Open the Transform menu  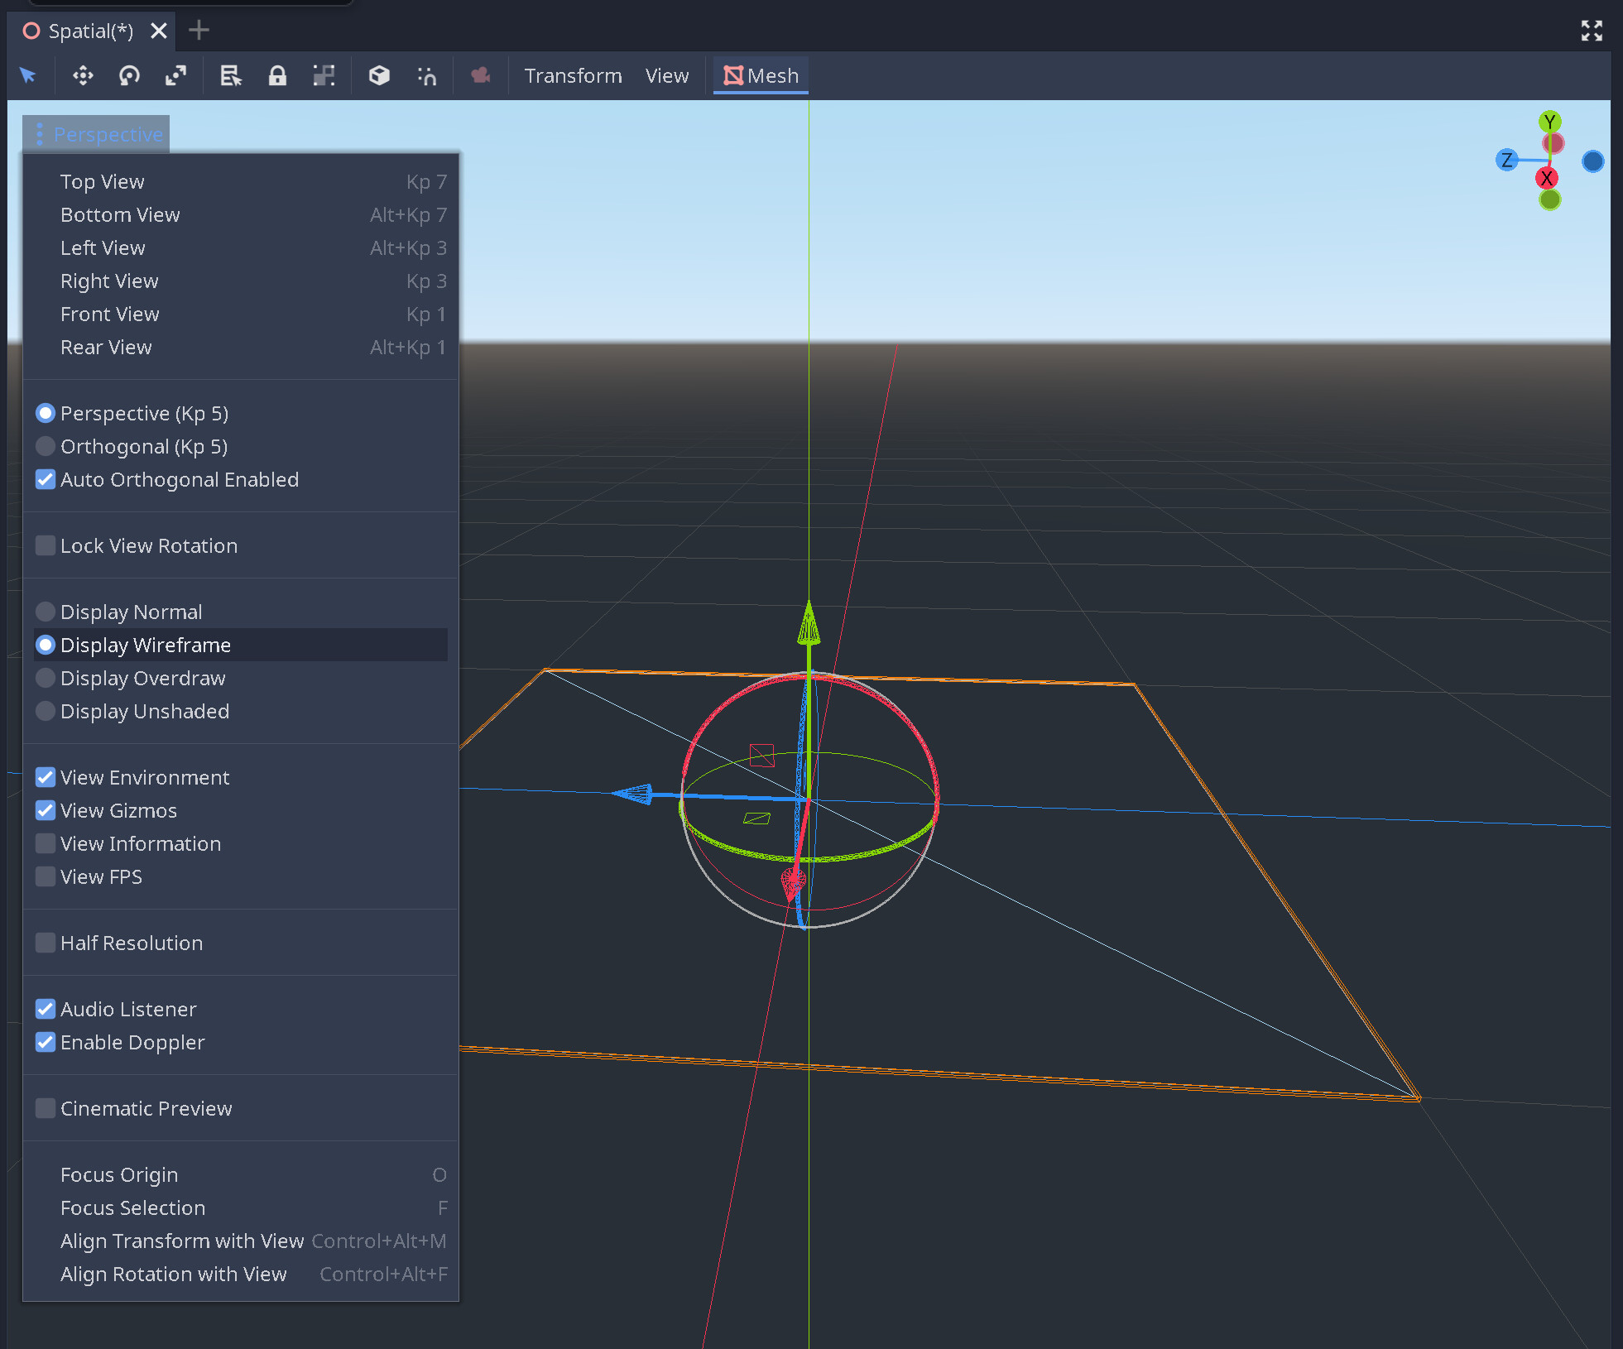(x=573, y=75)
